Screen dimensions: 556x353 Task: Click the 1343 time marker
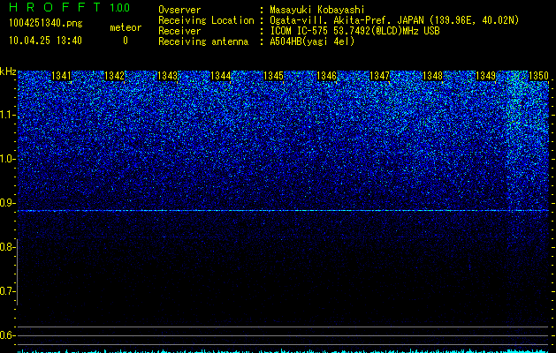pyautogui.click(x=167, y=76)
